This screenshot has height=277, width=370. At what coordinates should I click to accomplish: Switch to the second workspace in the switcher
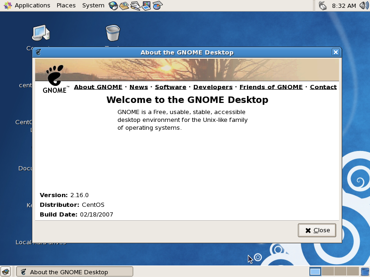coord(328,271)
